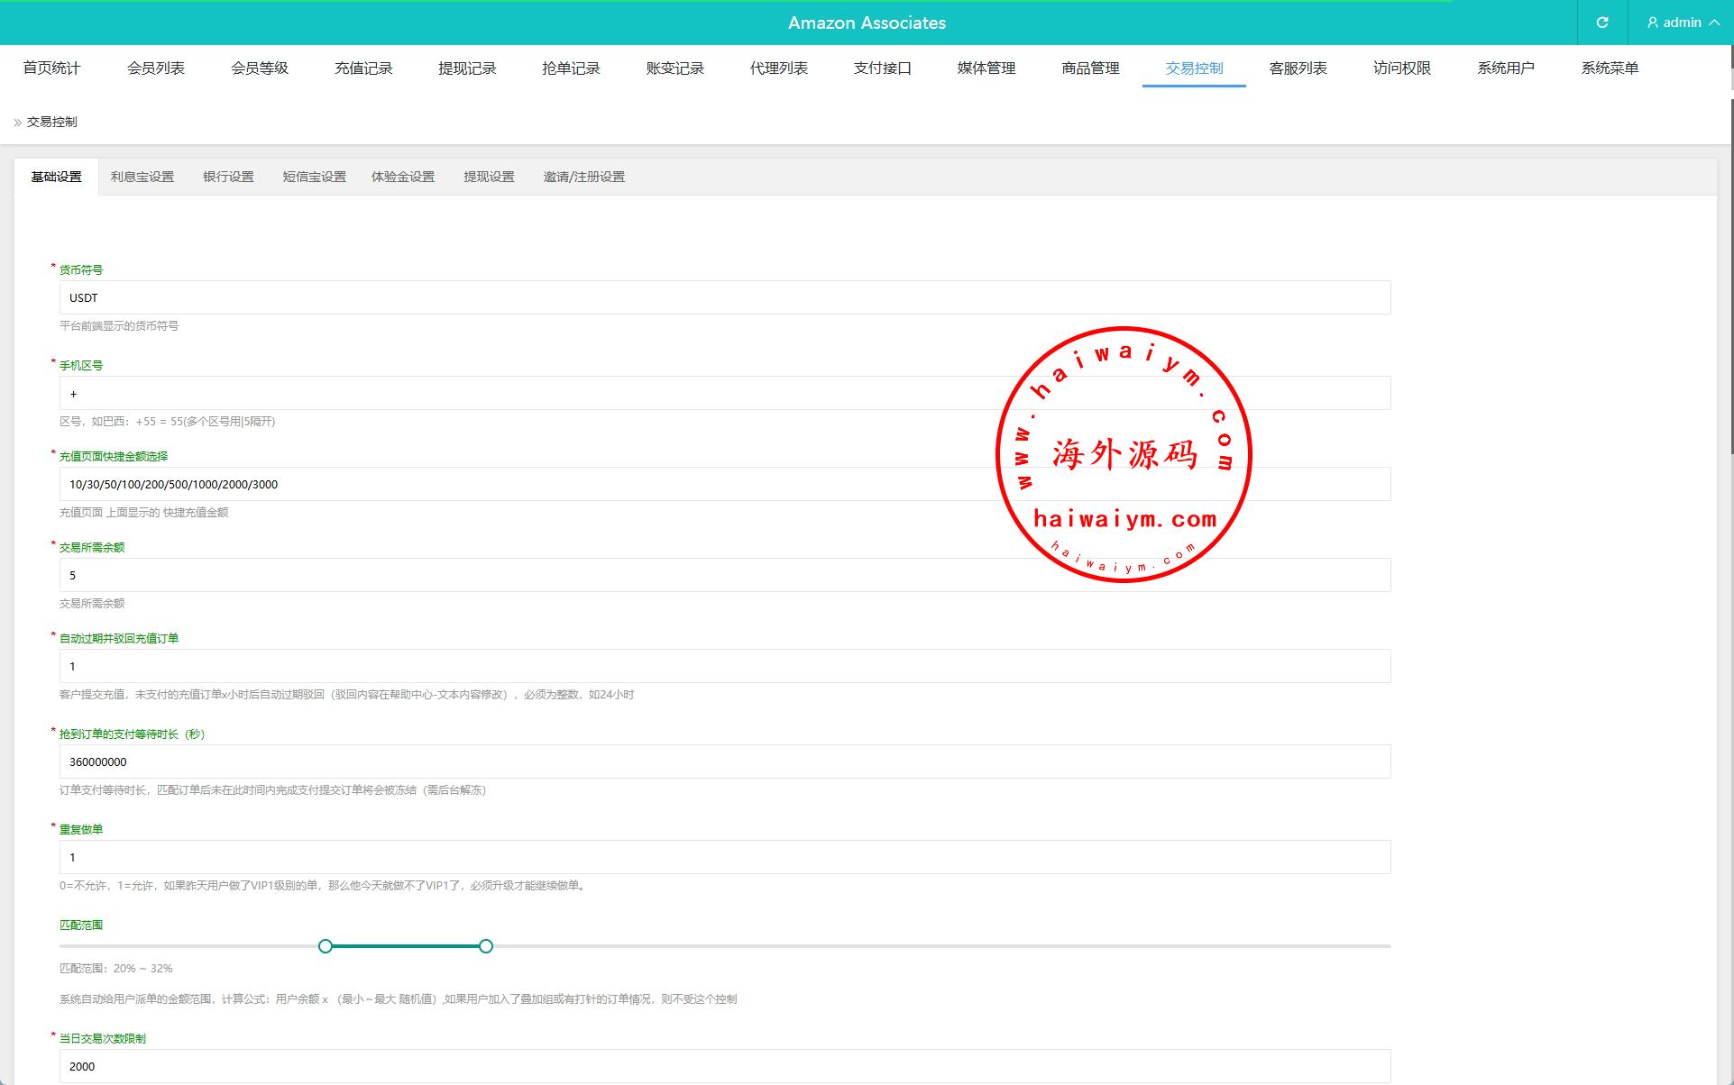Viewport: 1734px width, 1085px height.
Task: Select the 邀请/注册设置 tab
Action: click(583, 177)
